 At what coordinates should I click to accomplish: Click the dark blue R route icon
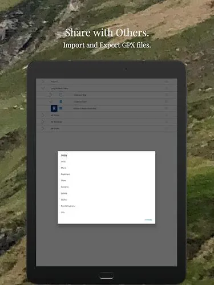(x=54, y=108)
